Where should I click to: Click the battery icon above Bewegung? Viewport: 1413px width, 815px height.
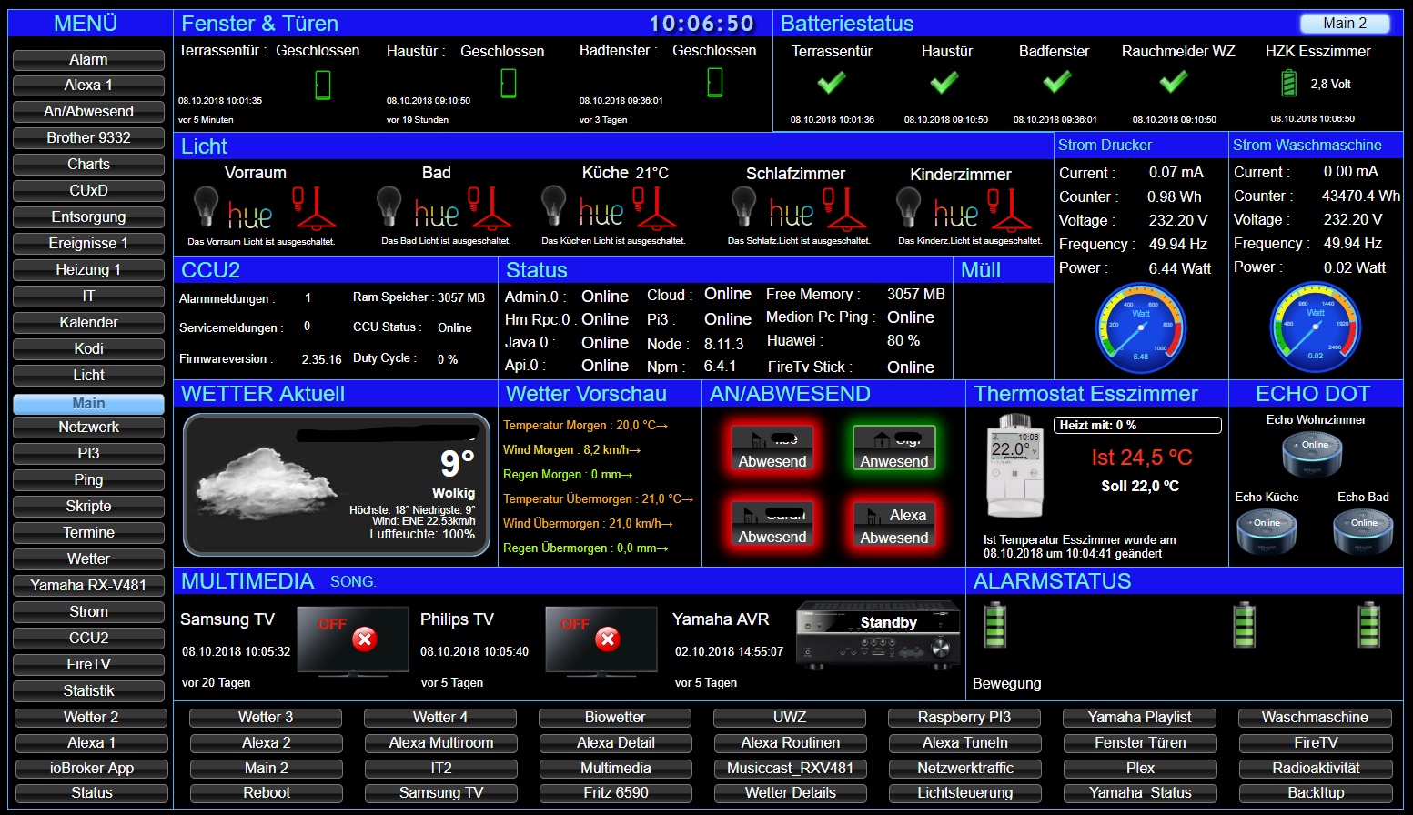[995, 625]
